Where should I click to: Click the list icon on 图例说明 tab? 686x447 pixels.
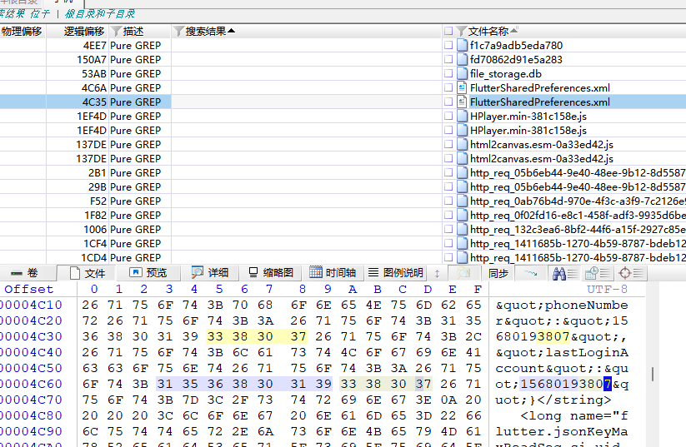pyautogui.click(x=373, y=273)
